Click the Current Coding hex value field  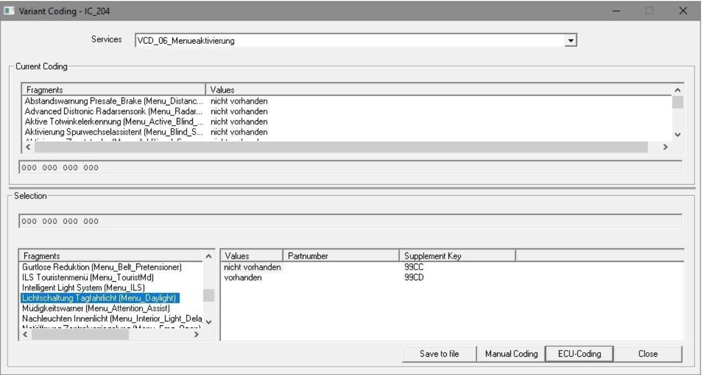(x=351, y=167)
